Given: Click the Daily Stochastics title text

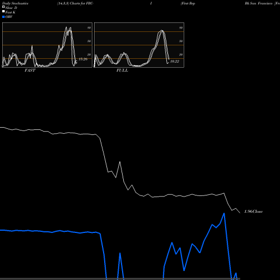Looking at the screenshot, I should [15, 3].
